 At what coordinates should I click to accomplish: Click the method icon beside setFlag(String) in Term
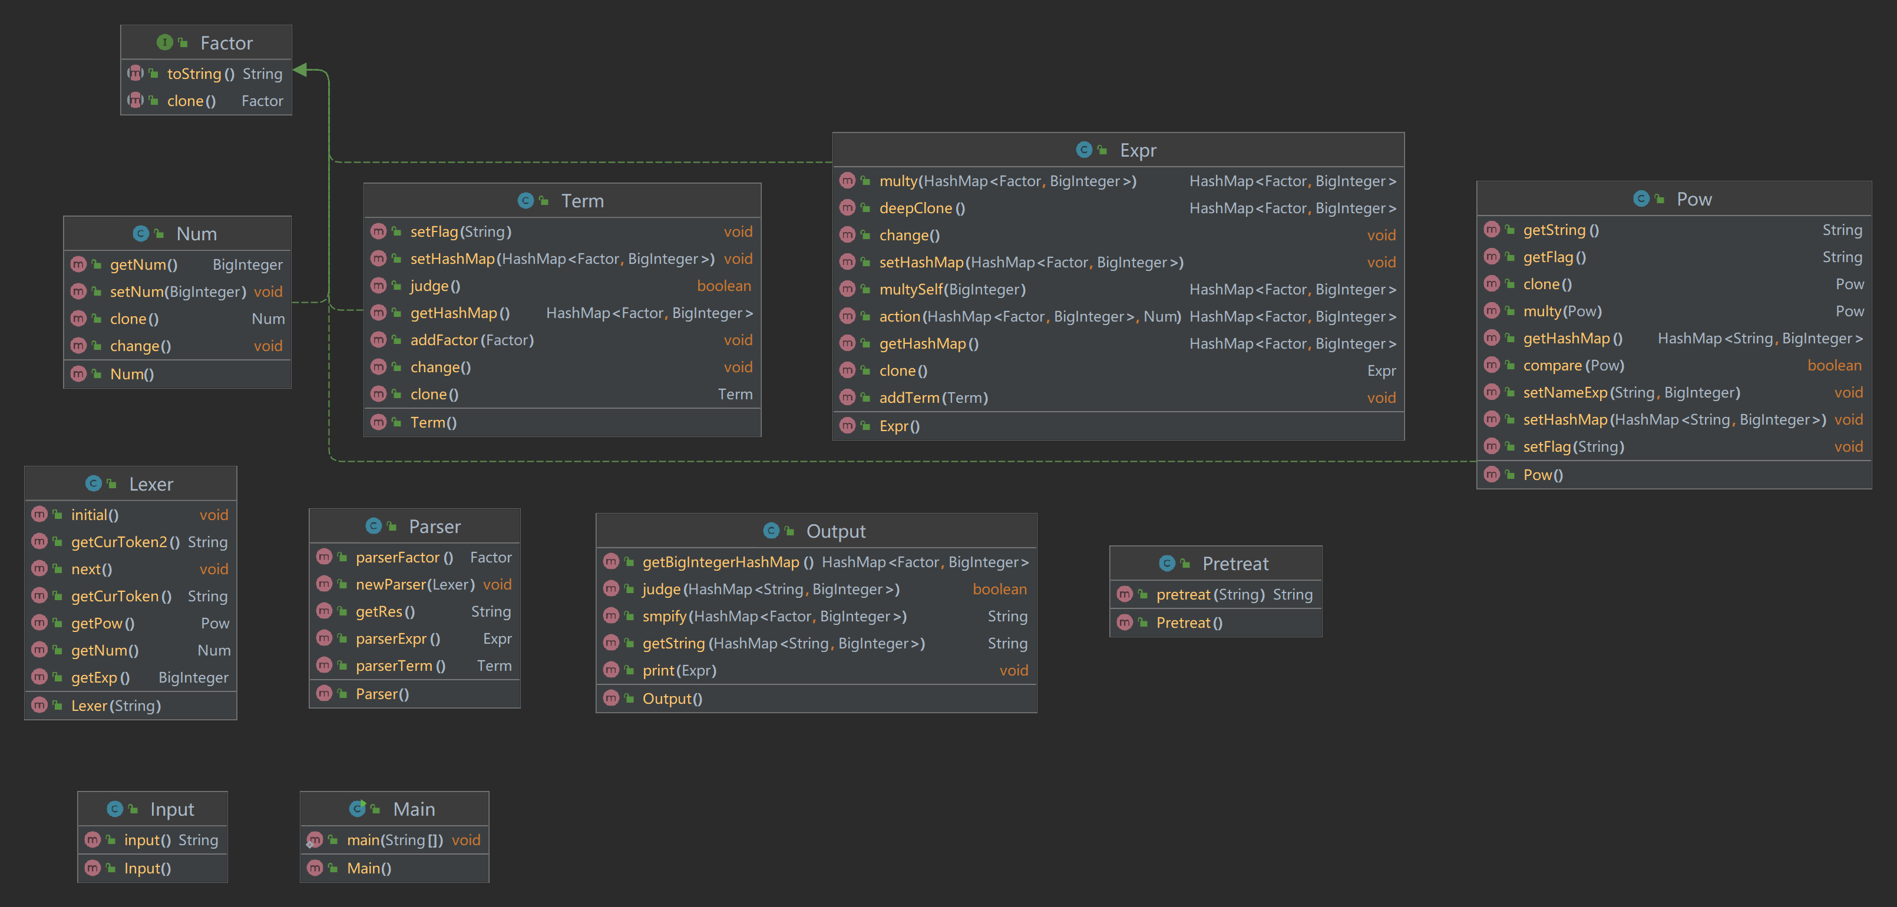coord(378,231)
